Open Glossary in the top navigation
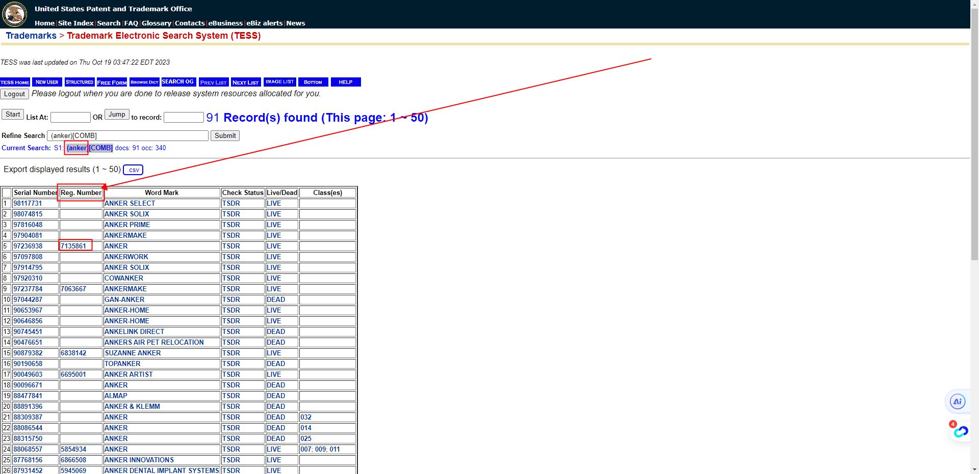 coord(157,23)
